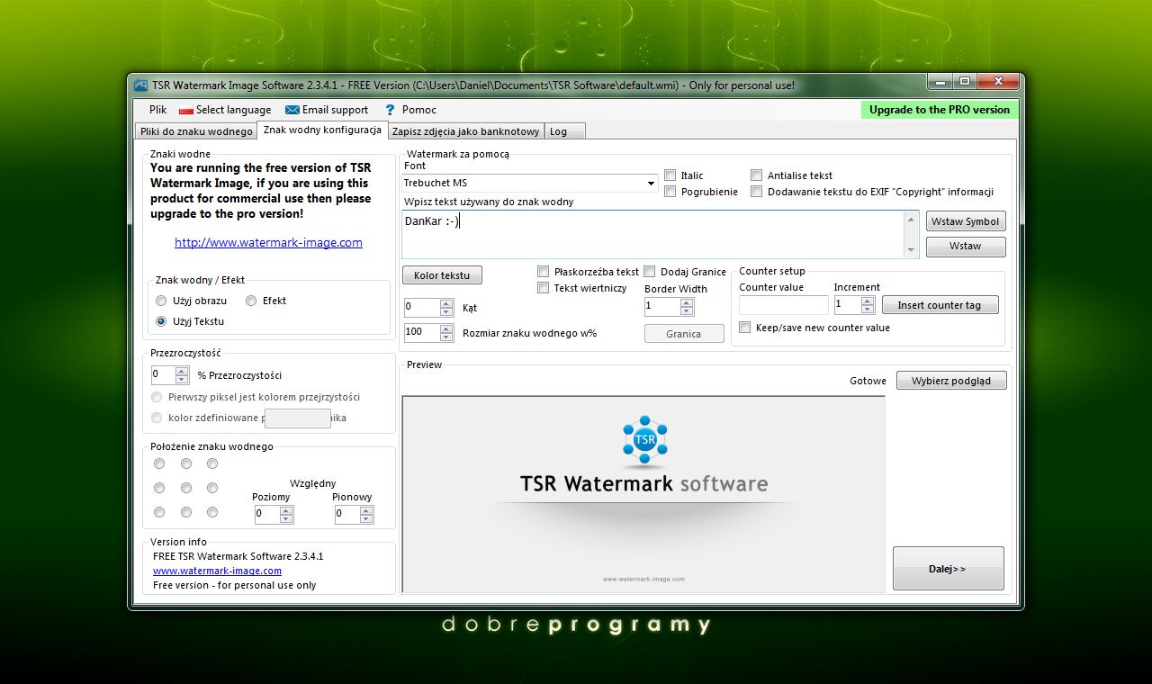Decrease % Przezroczystości value
The width and height of the screenshot is (1152, 684).
183,379
